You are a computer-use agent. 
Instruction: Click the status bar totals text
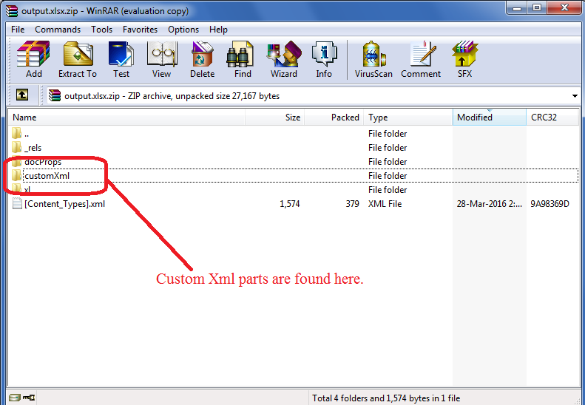(386, 398)
